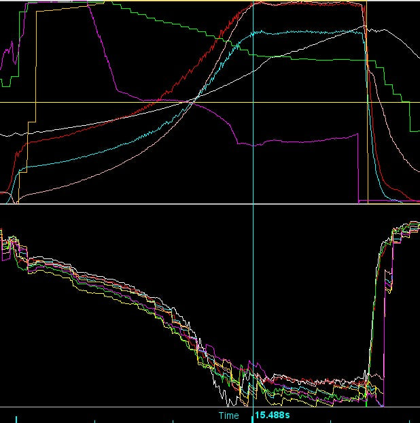Click the 15.488s time readout
This screenshot has height=423, width=420.
[272, 415]
